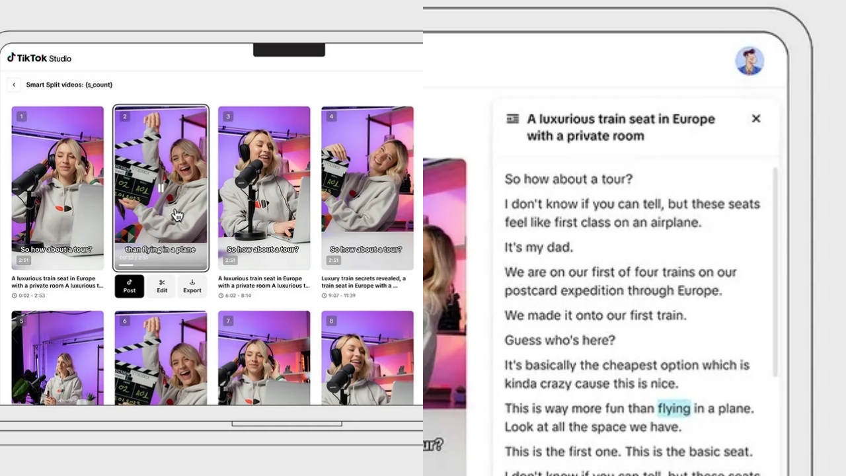Image resolution: width=846 pixels, height=476 pixels.
Task: Click the scissors icon above Edit
Action: (161, 282)
